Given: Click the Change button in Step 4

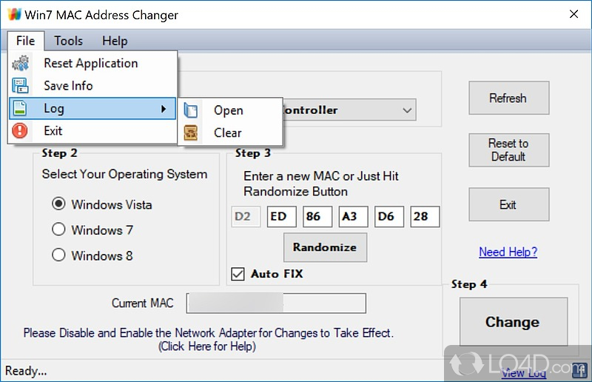Looking at the screenshot, I should click(513, 322).
